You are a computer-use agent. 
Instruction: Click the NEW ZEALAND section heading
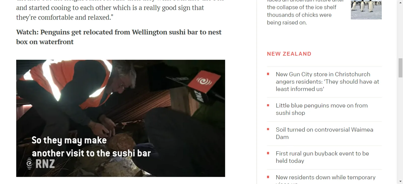point(289,54)
